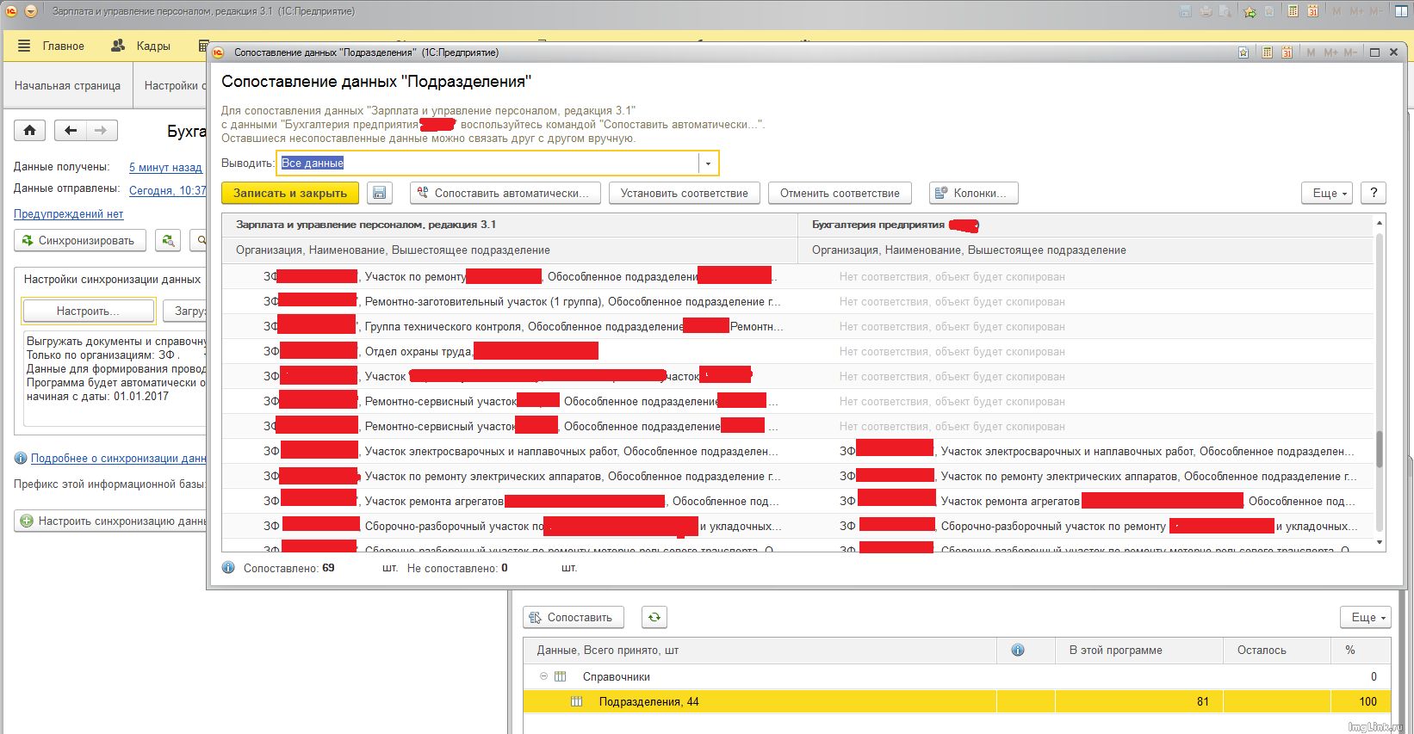Image resolution: width=1414 pixels, height=734 pixels.
Task: Open the Кадры menu section
Action: [x=141, y=46]
